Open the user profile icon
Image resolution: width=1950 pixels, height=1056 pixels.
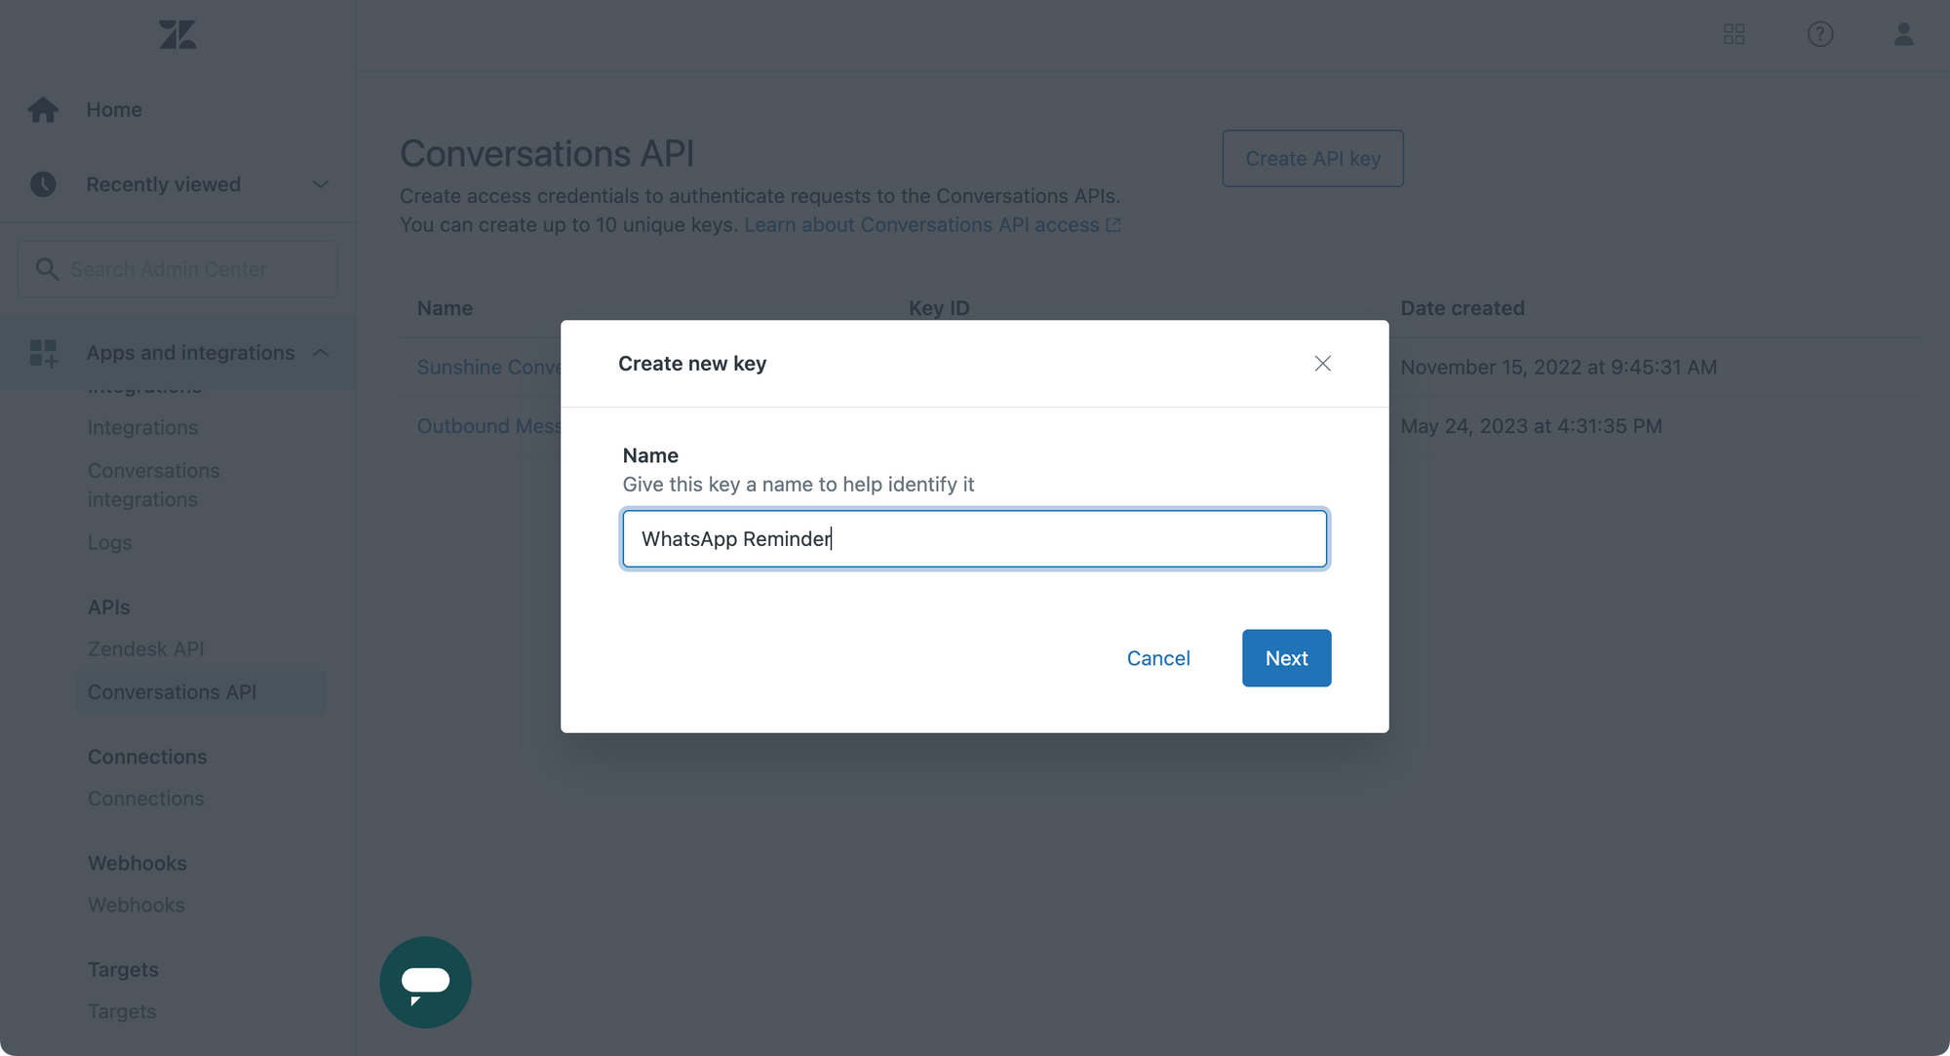click(x=1903, y=34)
